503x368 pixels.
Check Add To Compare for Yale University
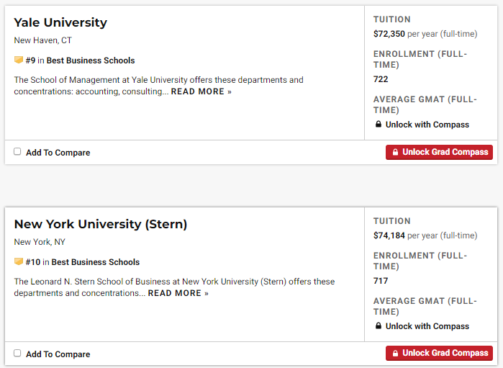(17, 152)
